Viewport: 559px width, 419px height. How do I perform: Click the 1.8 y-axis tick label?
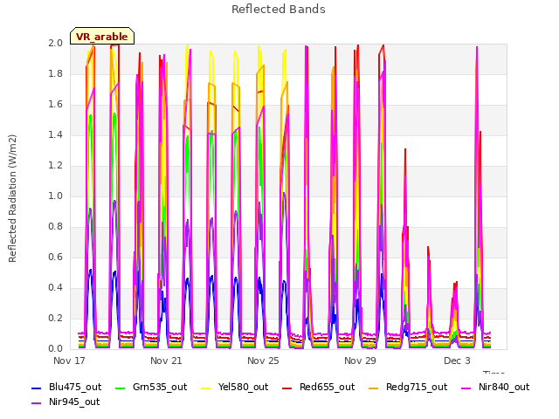pyautogui.click(x=55, y=73)
